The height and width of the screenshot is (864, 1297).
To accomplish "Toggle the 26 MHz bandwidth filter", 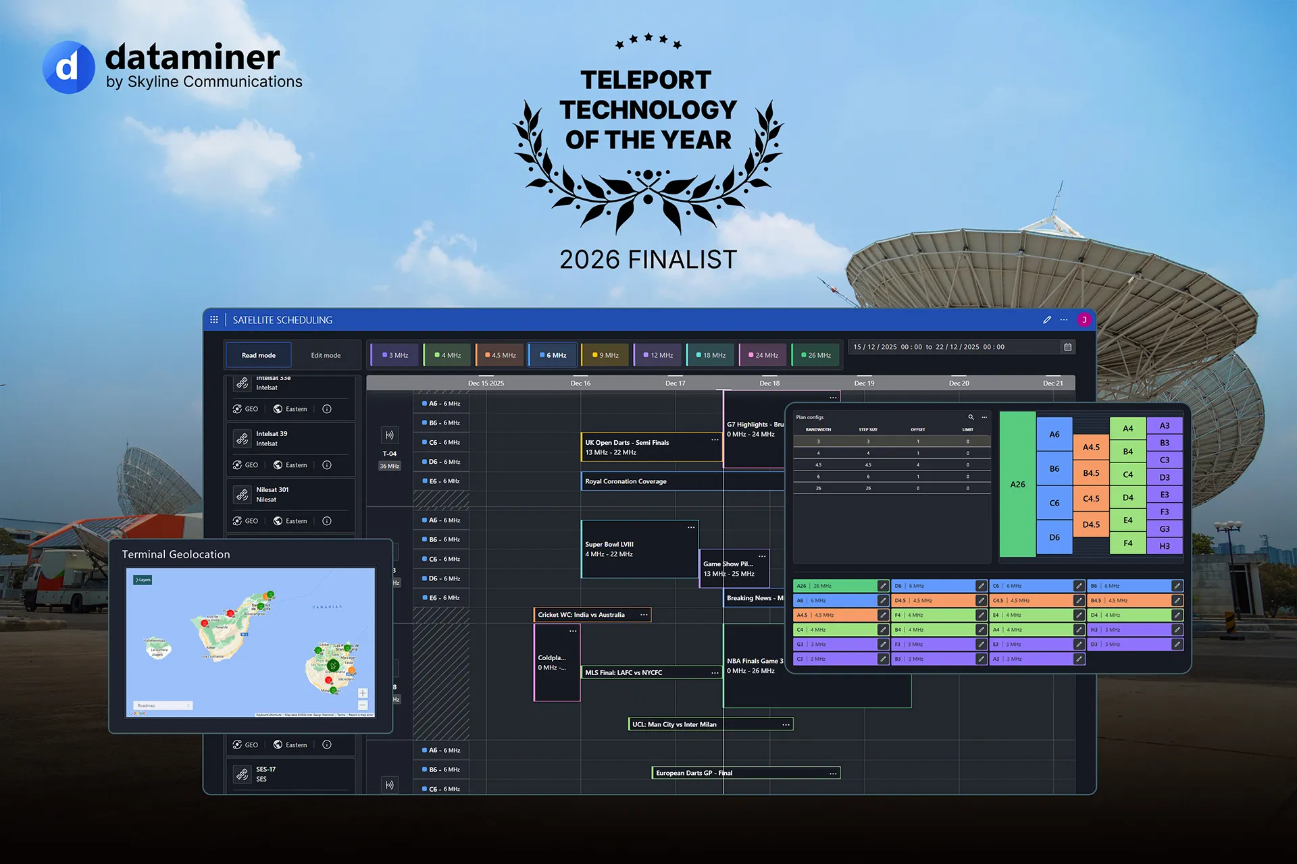I will (x=816, y=355).
